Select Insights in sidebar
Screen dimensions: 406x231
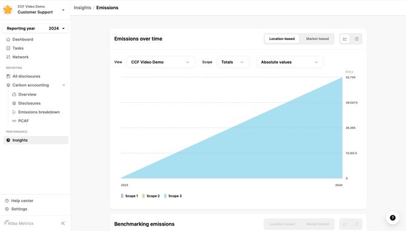[x=36, y=140]
